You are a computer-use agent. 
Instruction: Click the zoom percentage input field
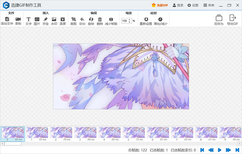click(x=124, y=21)
